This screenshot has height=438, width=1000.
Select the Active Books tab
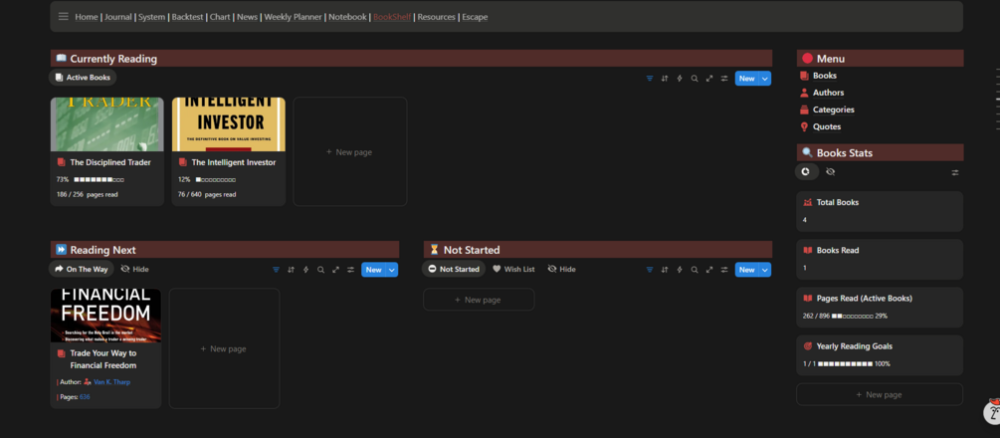tap(83, 78)
